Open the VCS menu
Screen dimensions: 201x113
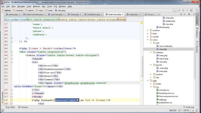coord(55,6)
